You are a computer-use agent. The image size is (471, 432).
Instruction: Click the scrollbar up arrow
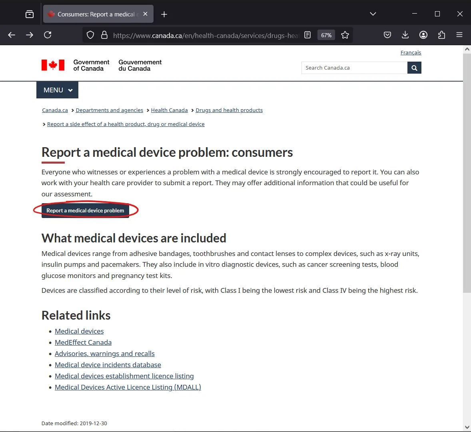(467, 49)
